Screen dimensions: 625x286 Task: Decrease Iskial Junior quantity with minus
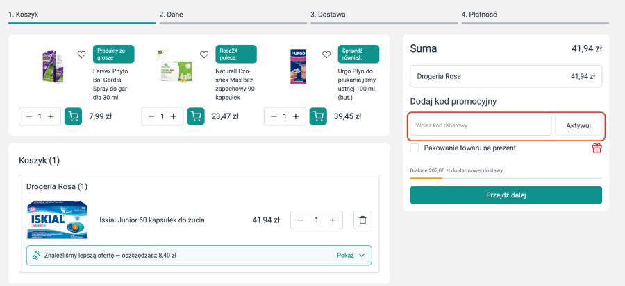[x=301, y=220]
